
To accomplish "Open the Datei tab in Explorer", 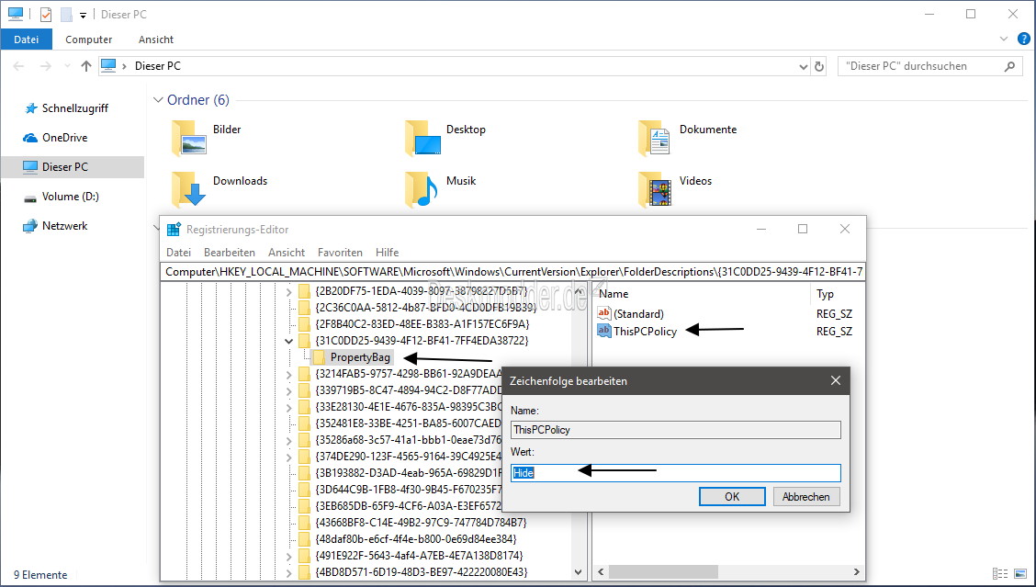I will pos(27,39).
